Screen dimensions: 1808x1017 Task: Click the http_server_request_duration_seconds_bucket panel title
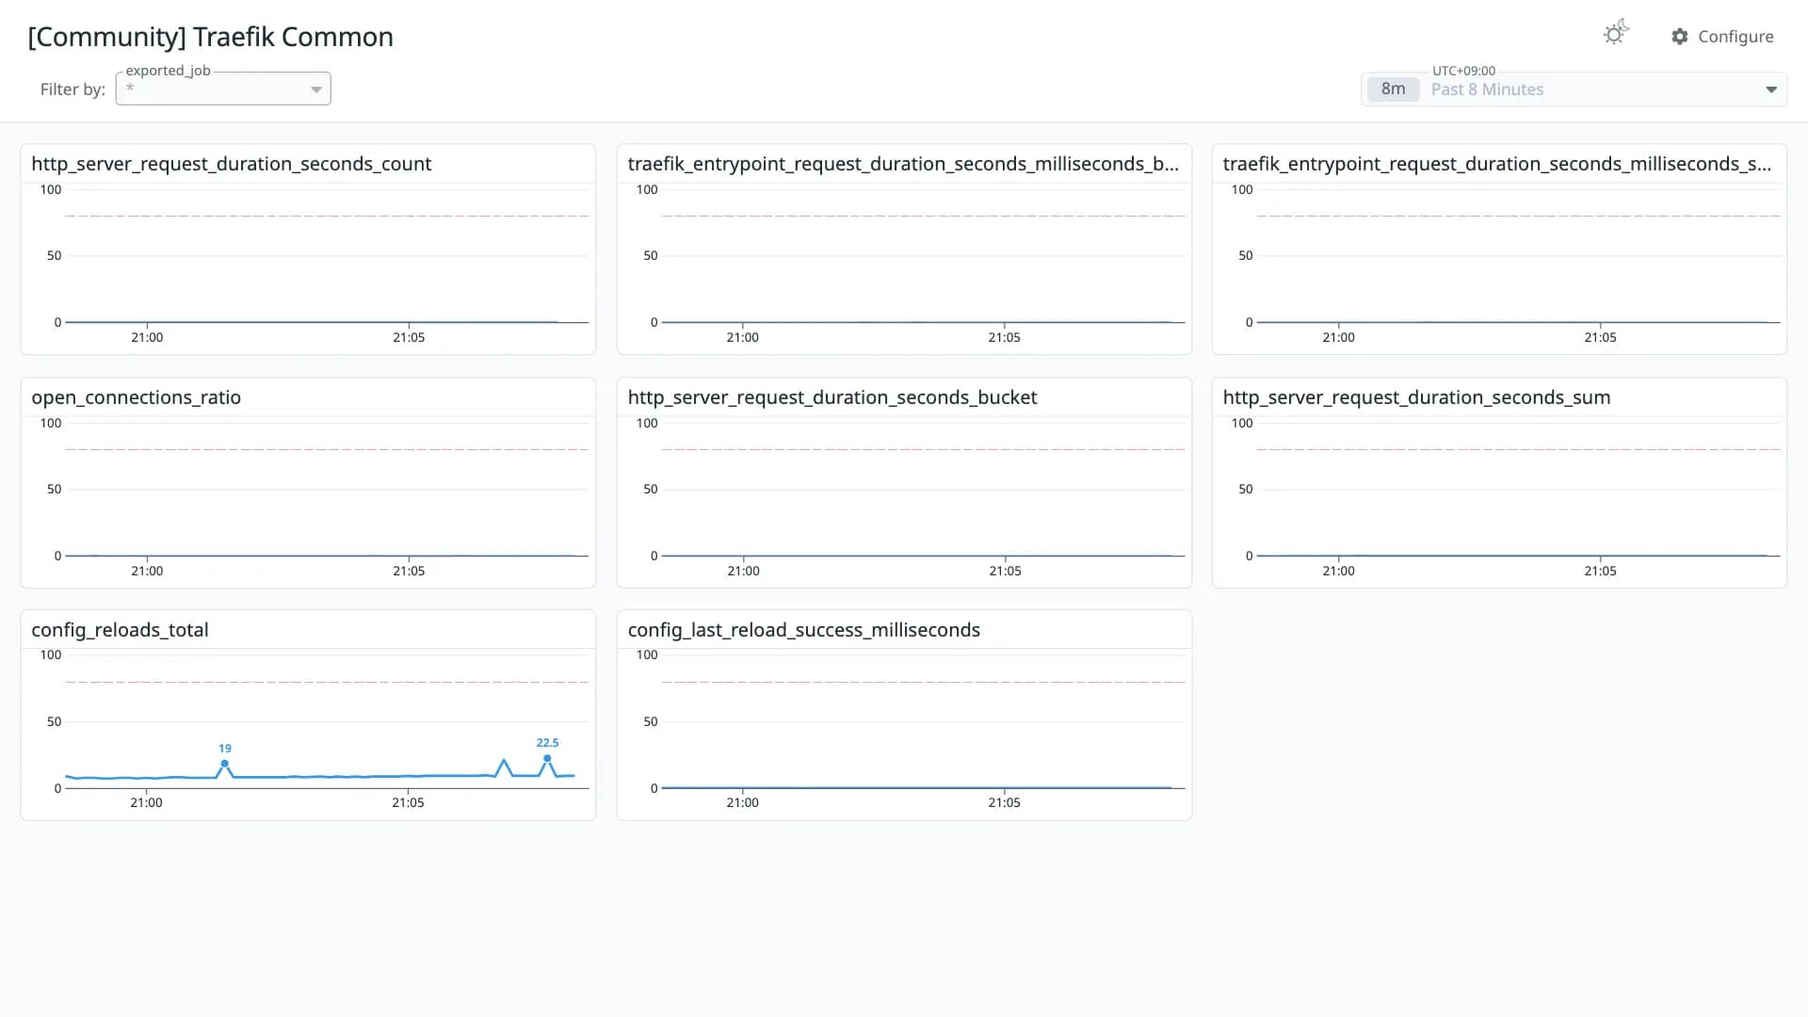coord(832,397)
